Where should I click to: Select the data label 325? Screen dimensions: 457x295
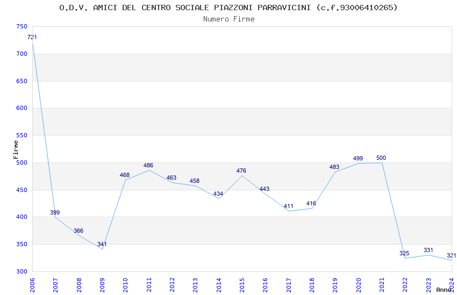404,253
